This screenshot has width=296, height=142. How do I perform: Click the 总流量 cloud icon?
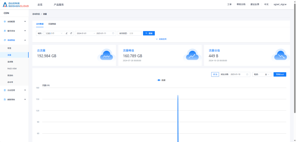pos(106,55)
